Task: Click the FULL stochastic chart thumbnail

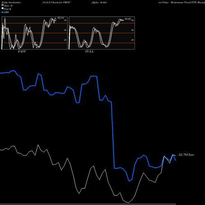Action: 102,33
